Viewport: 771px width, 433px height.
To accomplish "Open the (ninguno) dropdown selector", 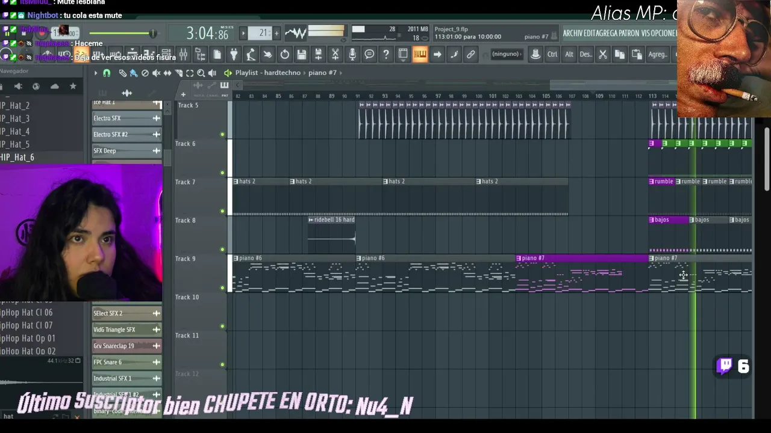I will coord(506,54).
